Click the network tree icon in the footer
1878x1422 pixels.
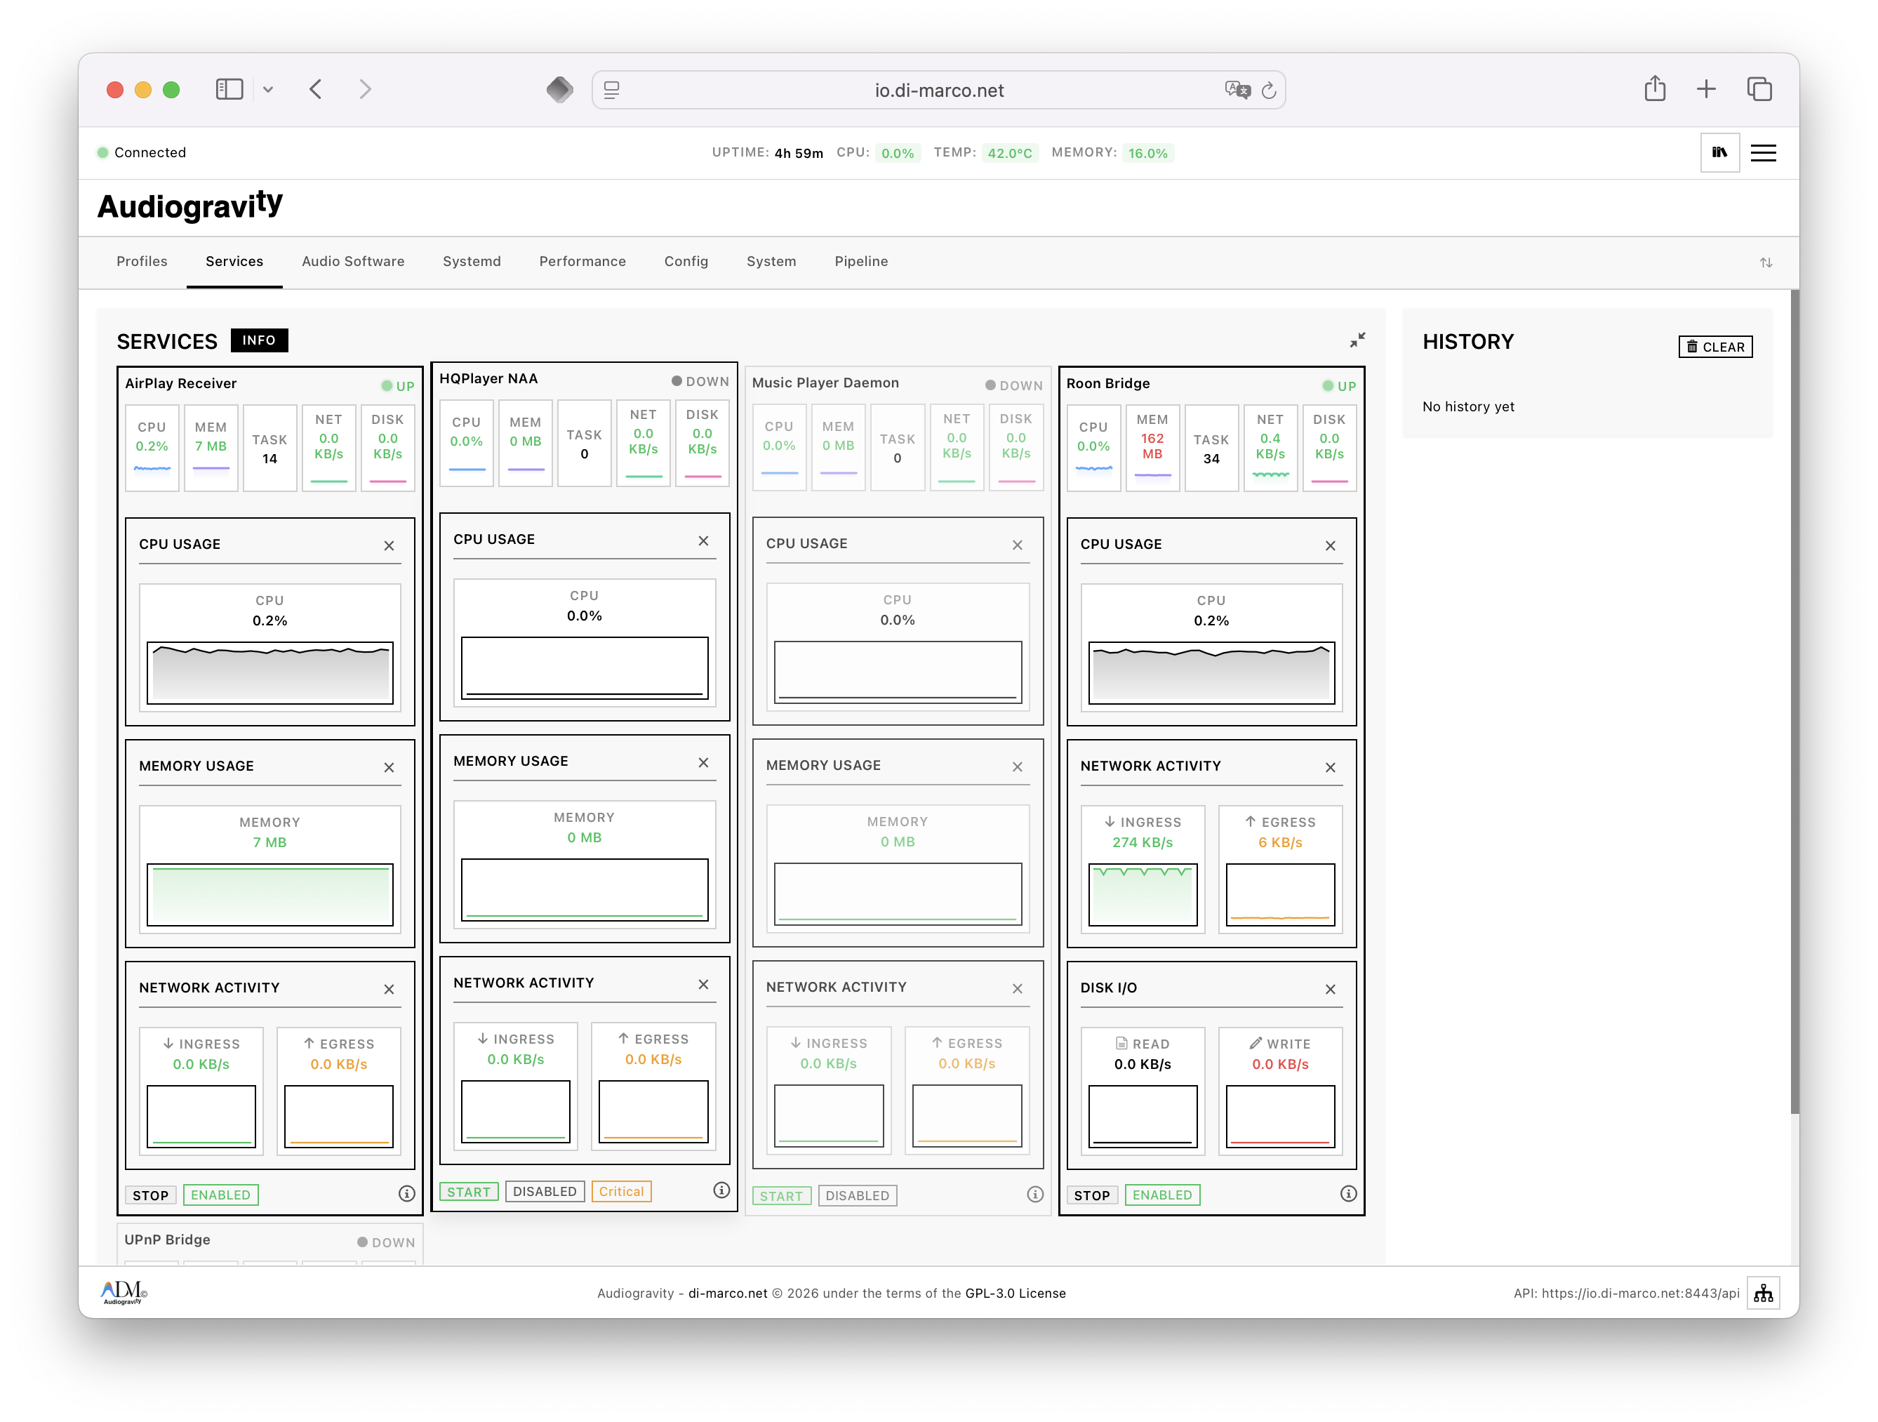[x=1764, y=1293]
